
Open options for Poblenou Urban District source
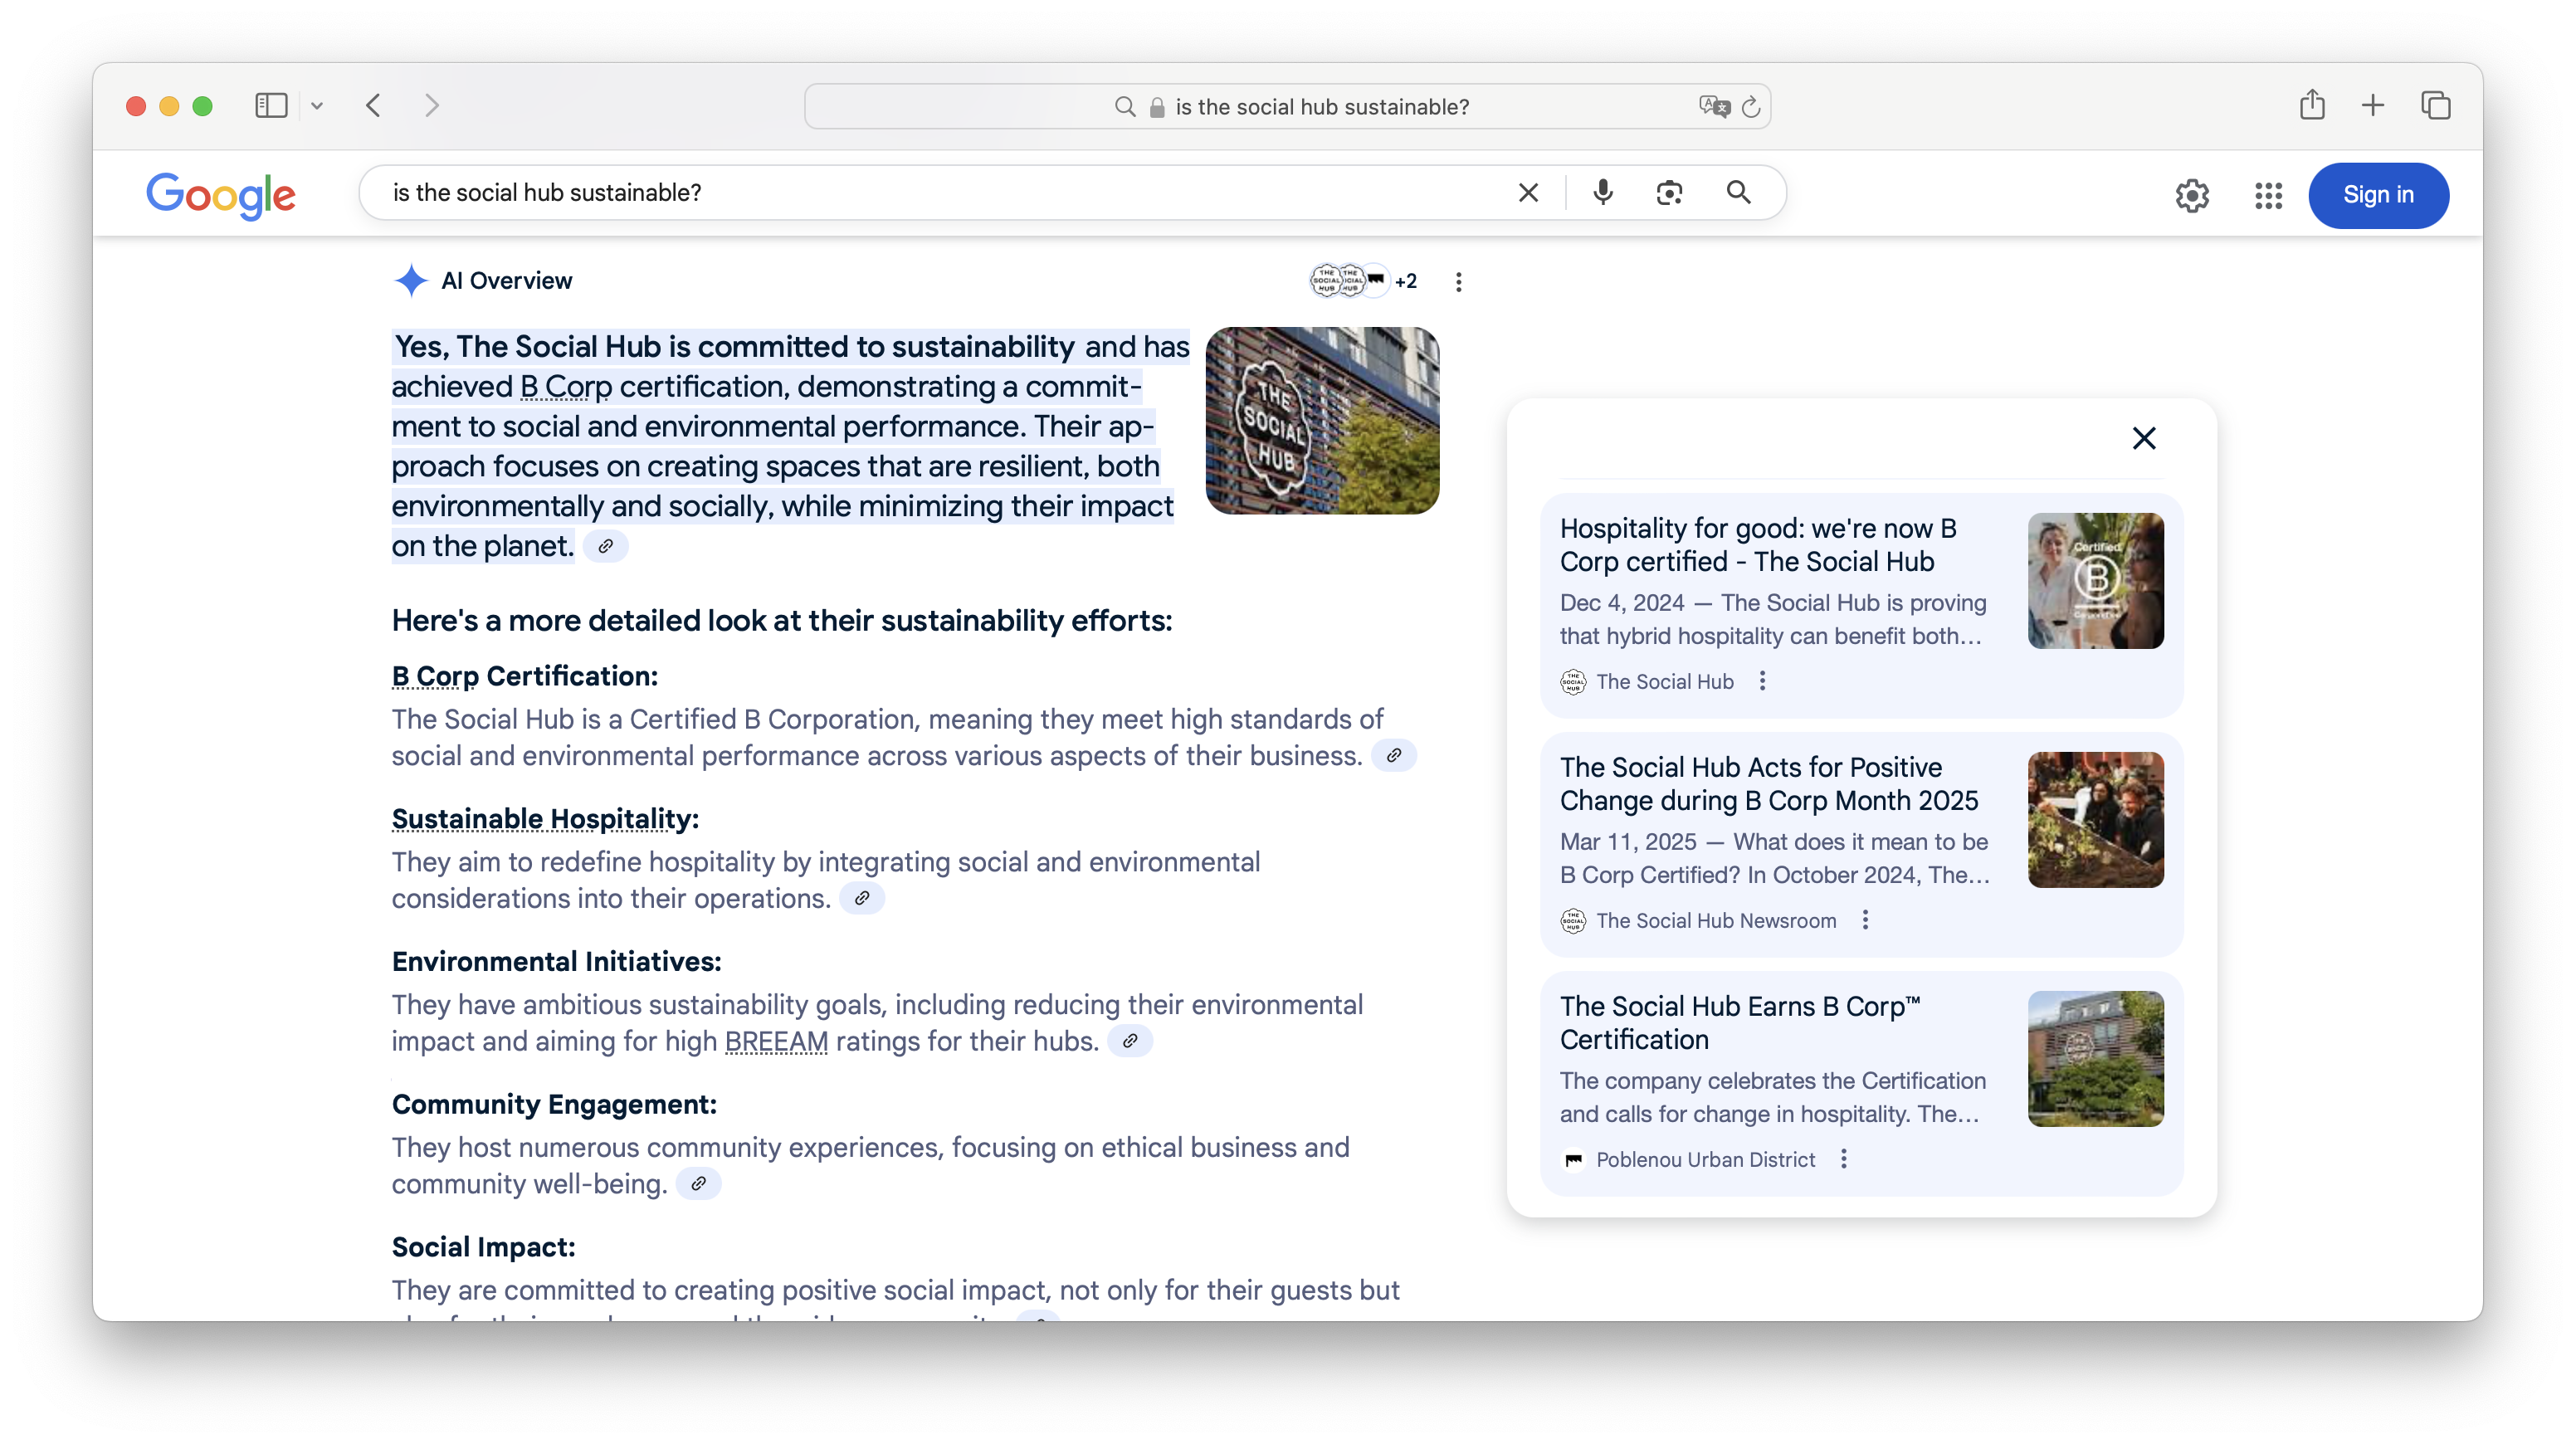point(1844,1159)
